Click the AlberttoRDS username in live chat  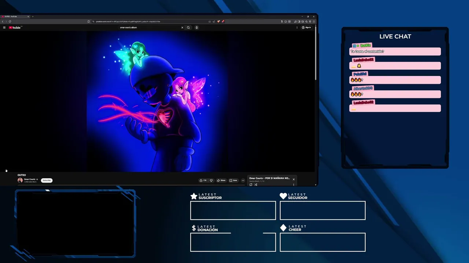pyautogui.click(x=363, y=88)
